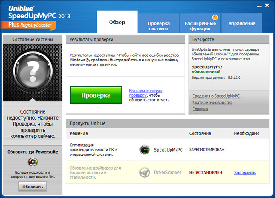Follow the Выполните новую проверку link
Screen dimensions: 275x198
[145, 93]
